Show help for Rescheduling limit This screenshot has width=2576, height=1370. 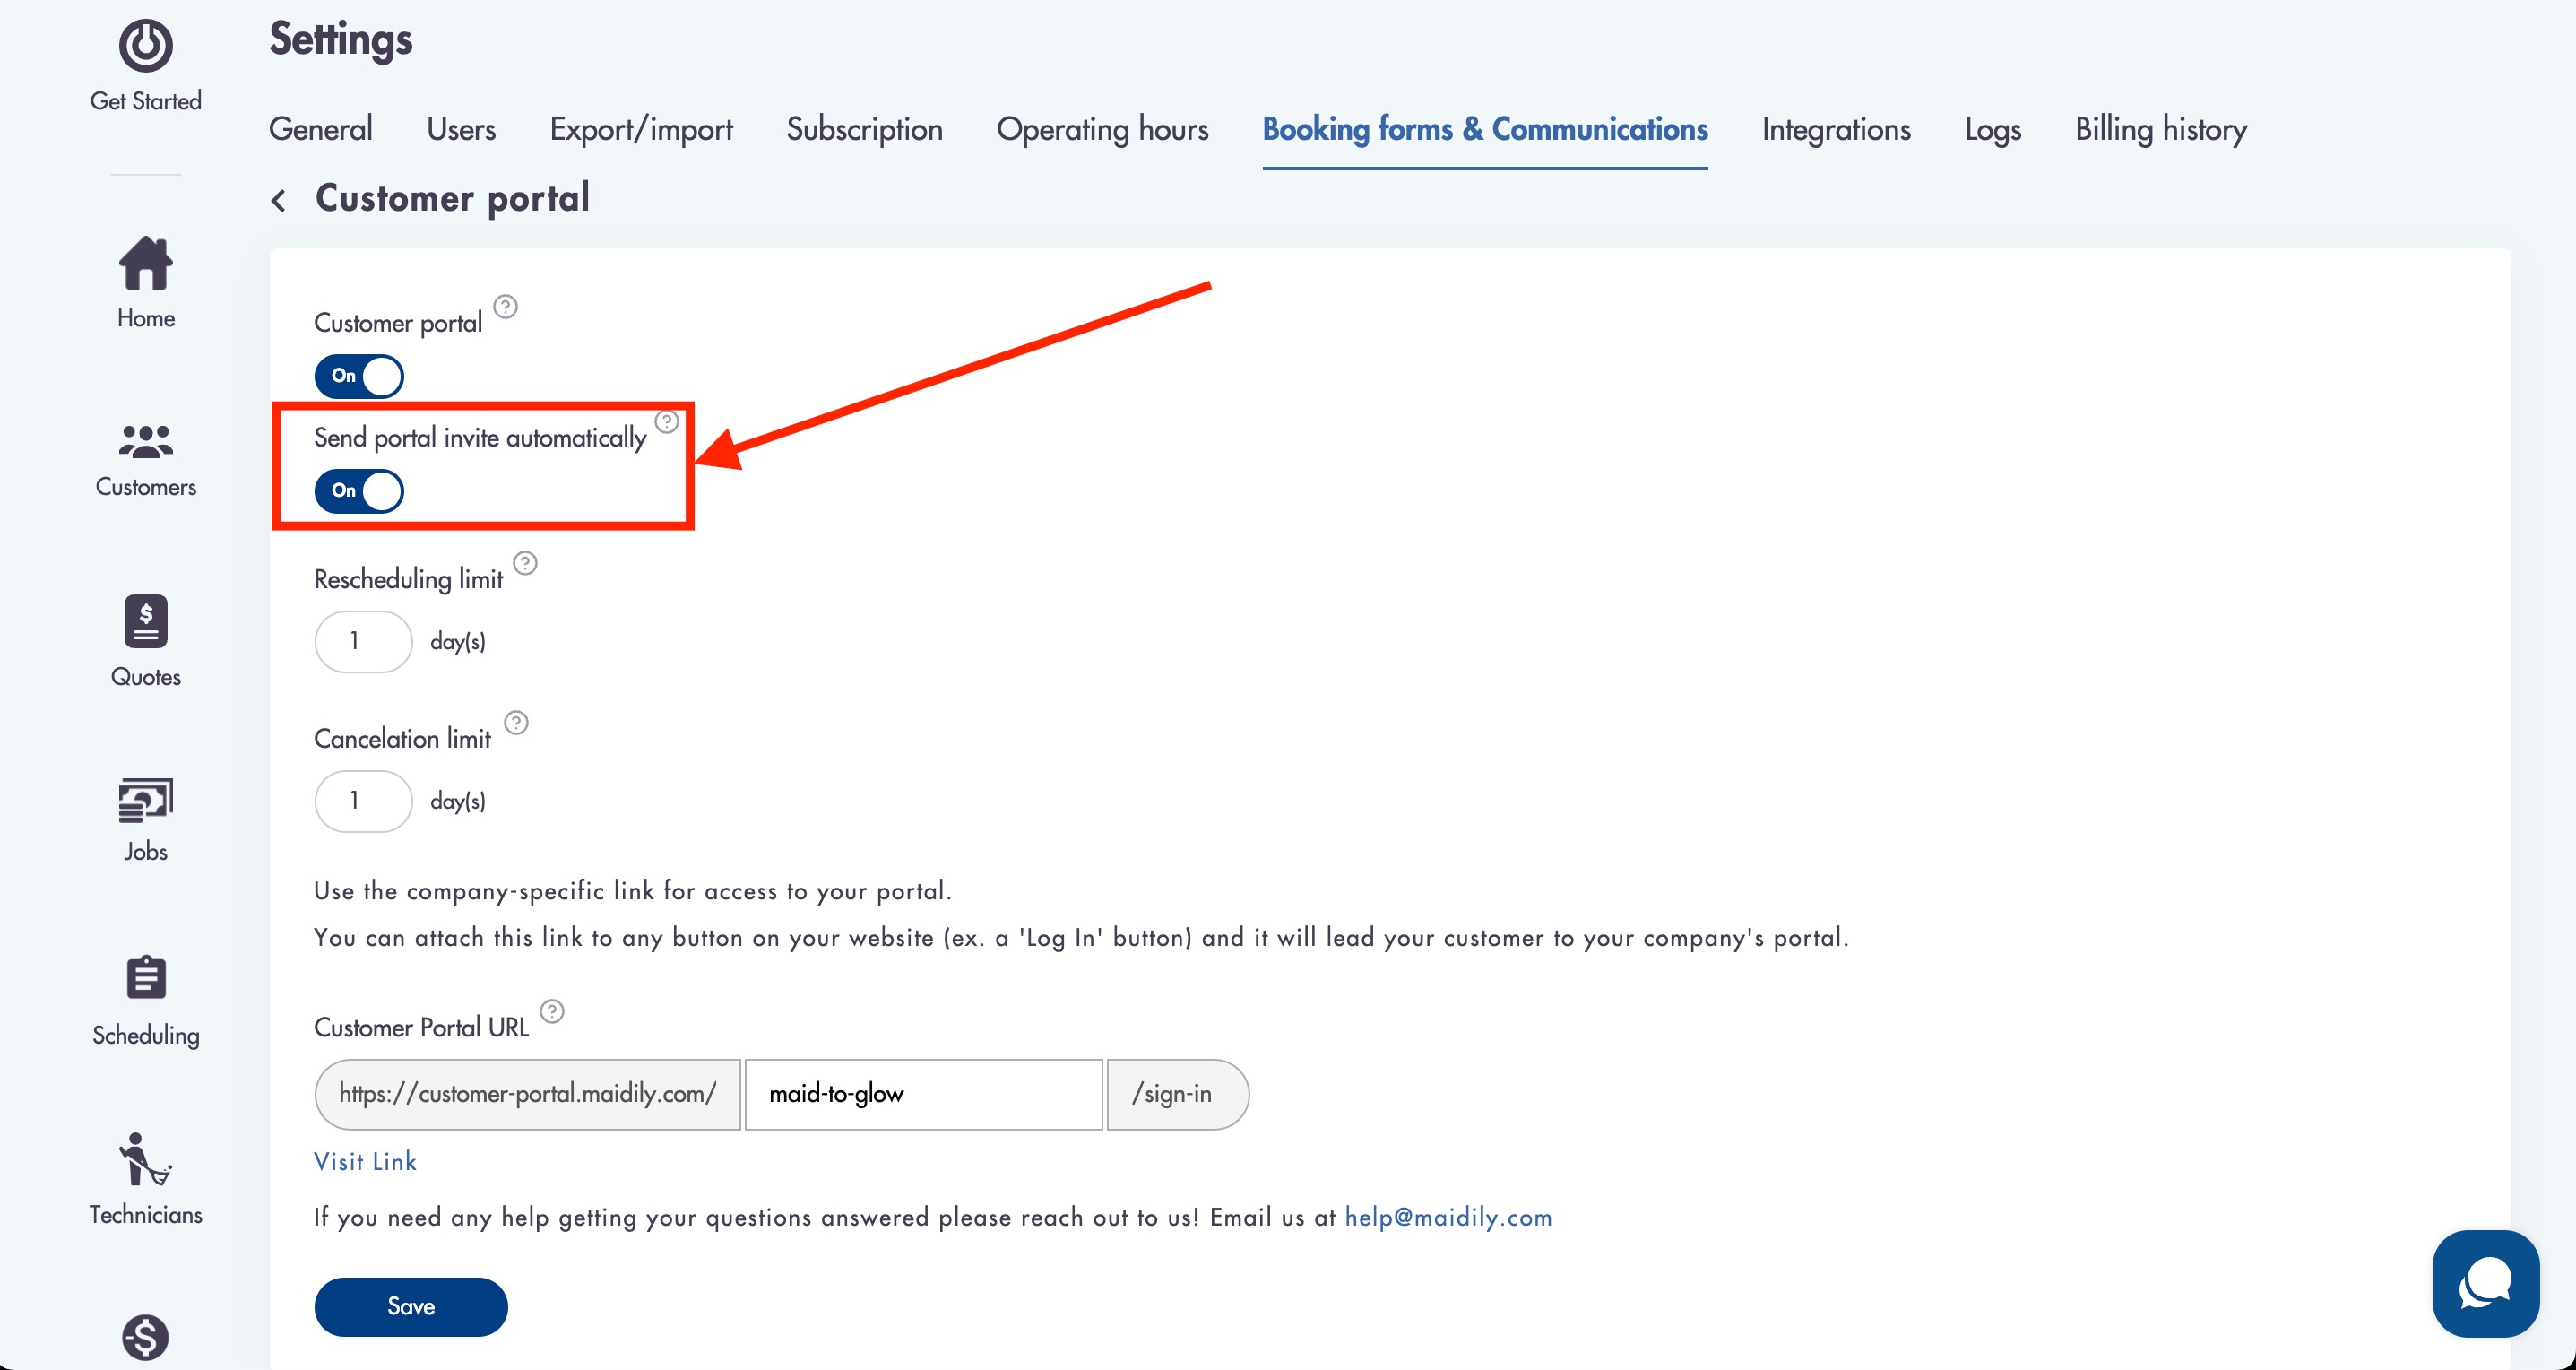(x=525, y=563)
